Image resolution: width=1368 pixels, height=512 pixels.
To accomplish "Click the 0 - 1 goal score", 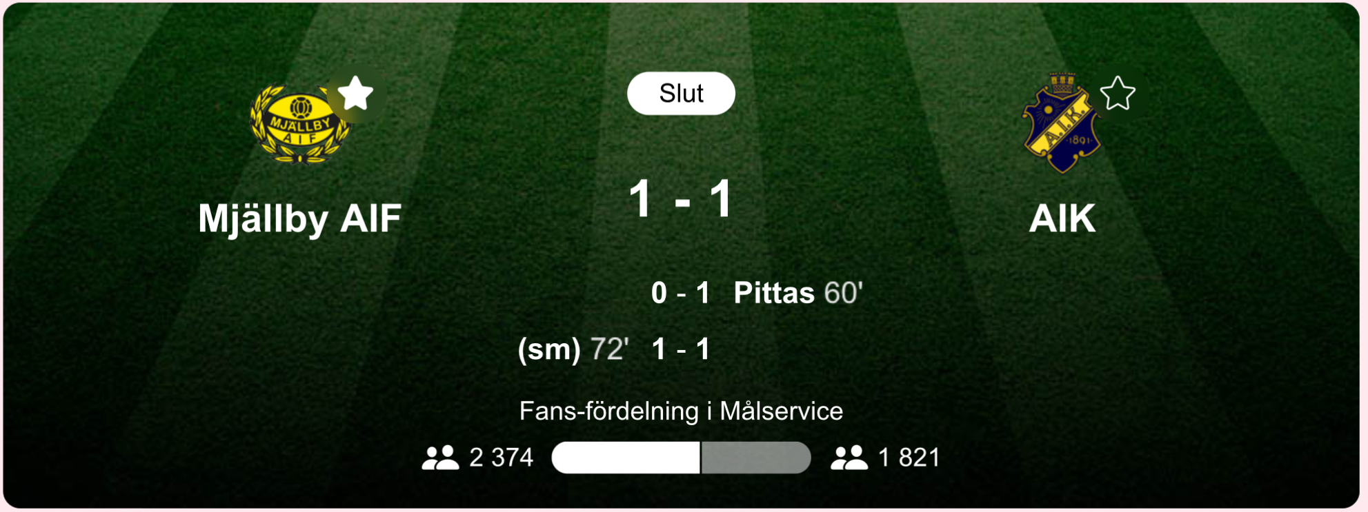I will coord(680,293).
